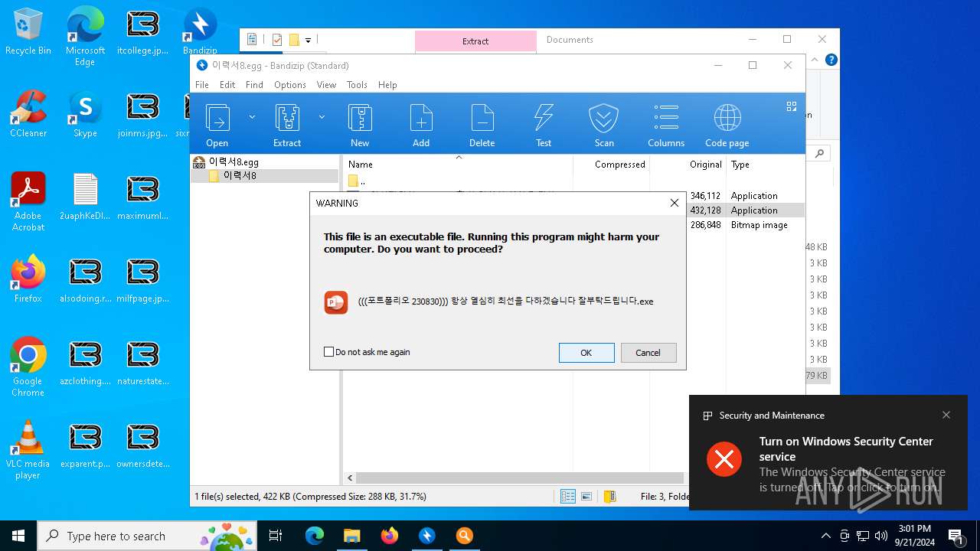980x551 pixels.
Task: Select the 2uaphKeDl text file icon
Action: [85, 197]
